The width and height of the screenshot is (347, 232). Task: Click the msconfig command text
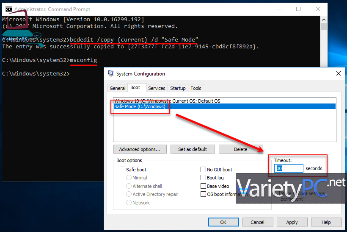point(83,60)
